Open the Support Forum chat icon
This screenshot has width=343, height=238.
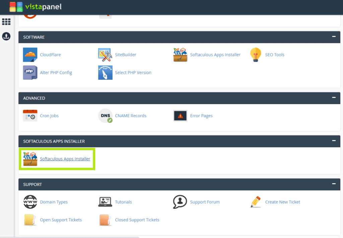point(180,202)
